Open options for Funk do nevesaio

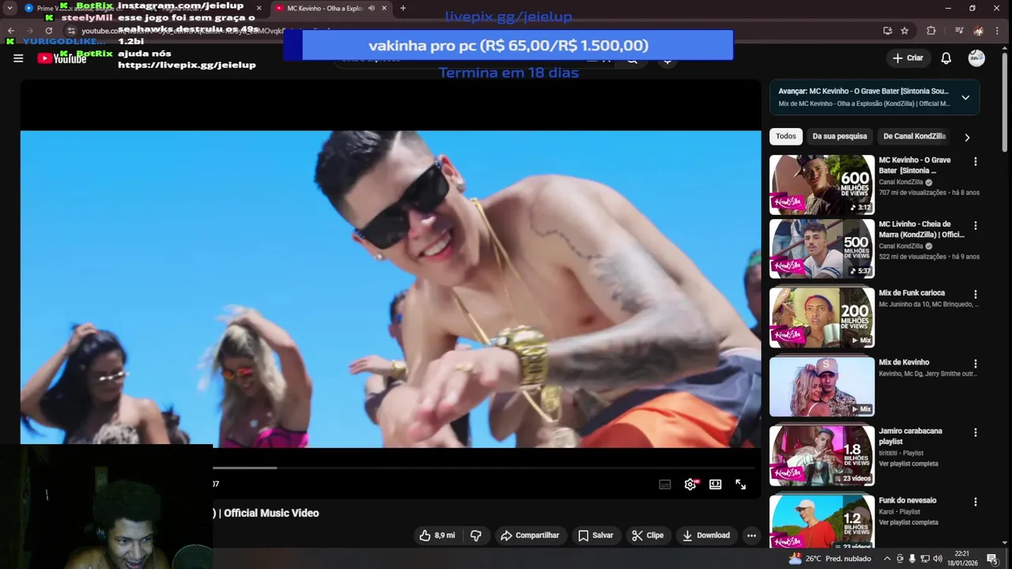coord(976,502)
